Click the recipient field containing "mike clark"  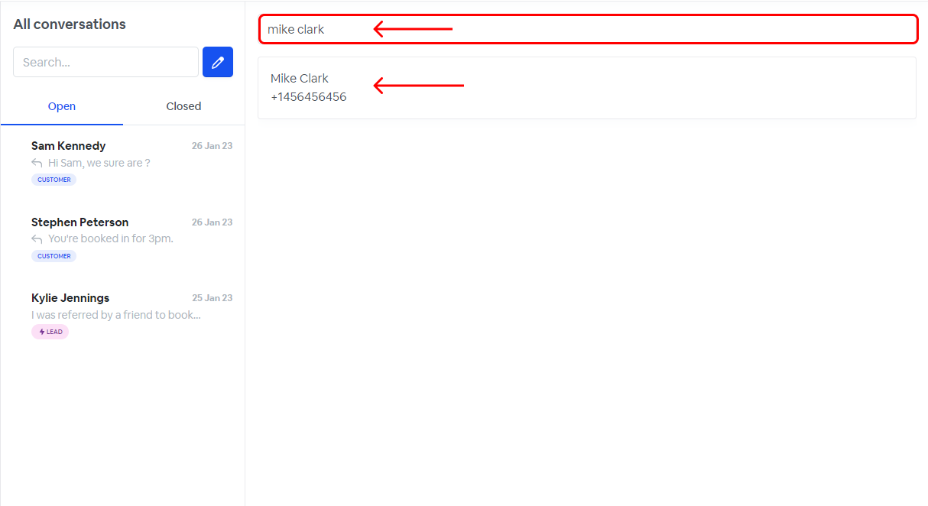click(587, 30)
